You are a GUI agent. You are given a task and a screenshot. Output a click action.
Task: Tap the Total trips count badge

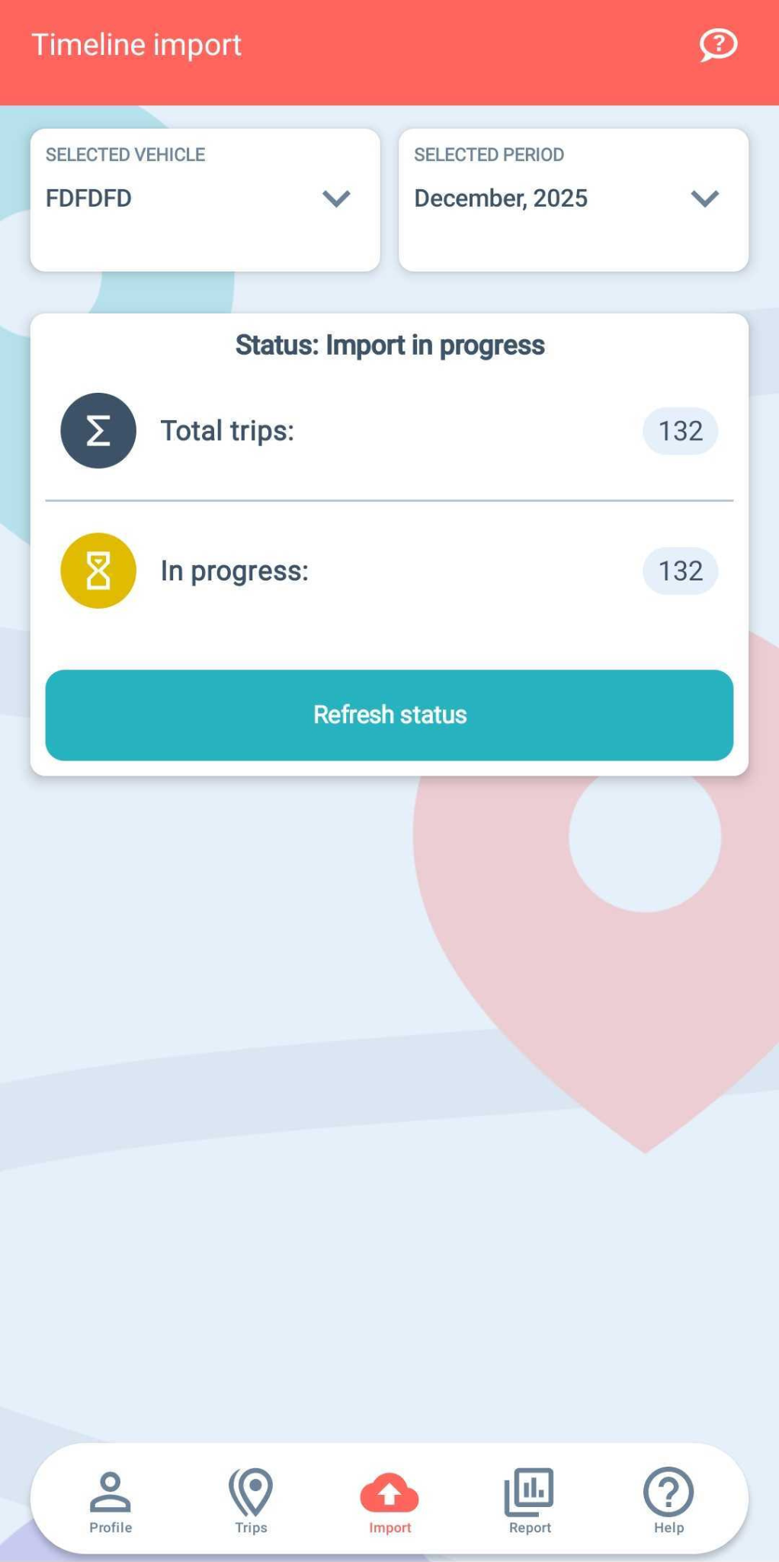[x=680, y=431]
